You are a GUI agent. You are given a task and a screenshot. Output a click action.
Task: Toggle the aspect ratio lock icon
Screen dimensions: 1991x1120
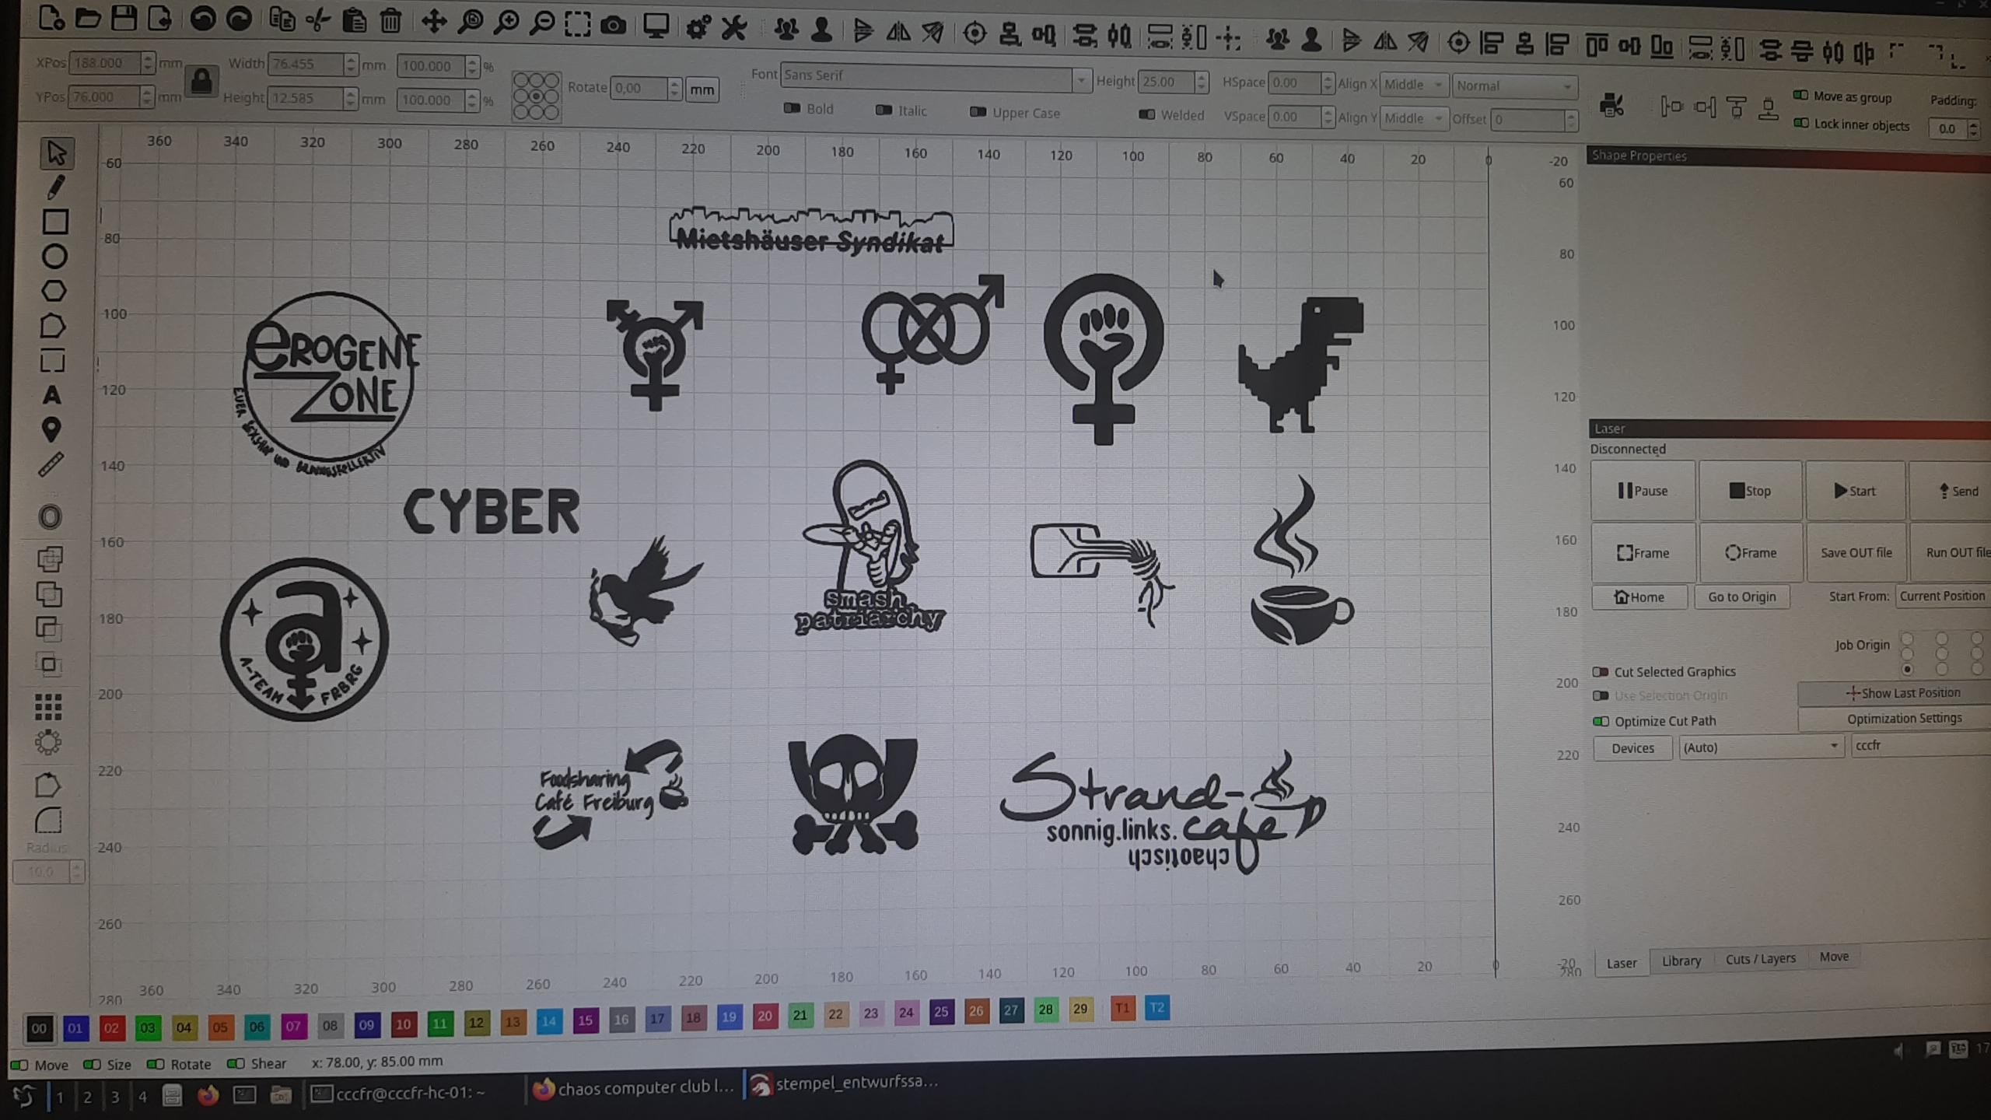201,81
